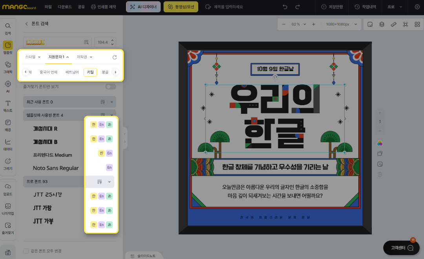Click the AI 디자이너 button
The width and height of the screenshot is (424, 259).
coord(143,7)
